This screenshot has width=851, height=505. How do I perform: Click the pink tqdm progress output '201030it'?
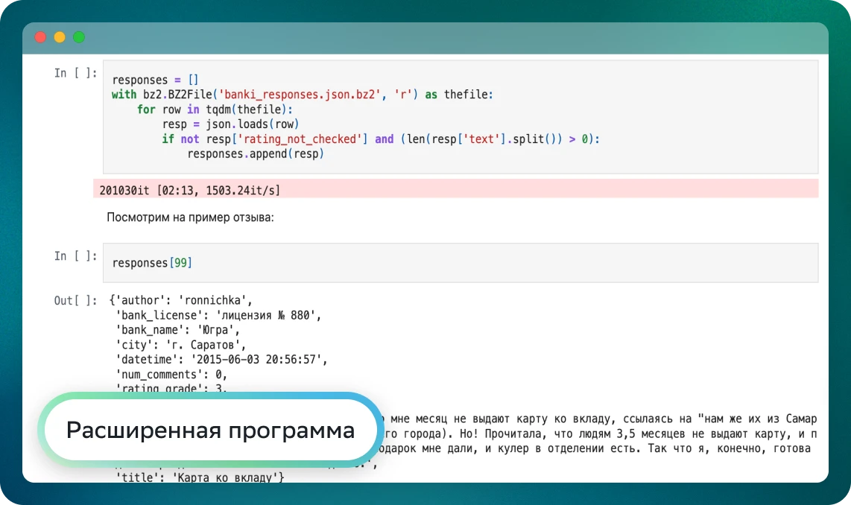(x=189, y=190)
